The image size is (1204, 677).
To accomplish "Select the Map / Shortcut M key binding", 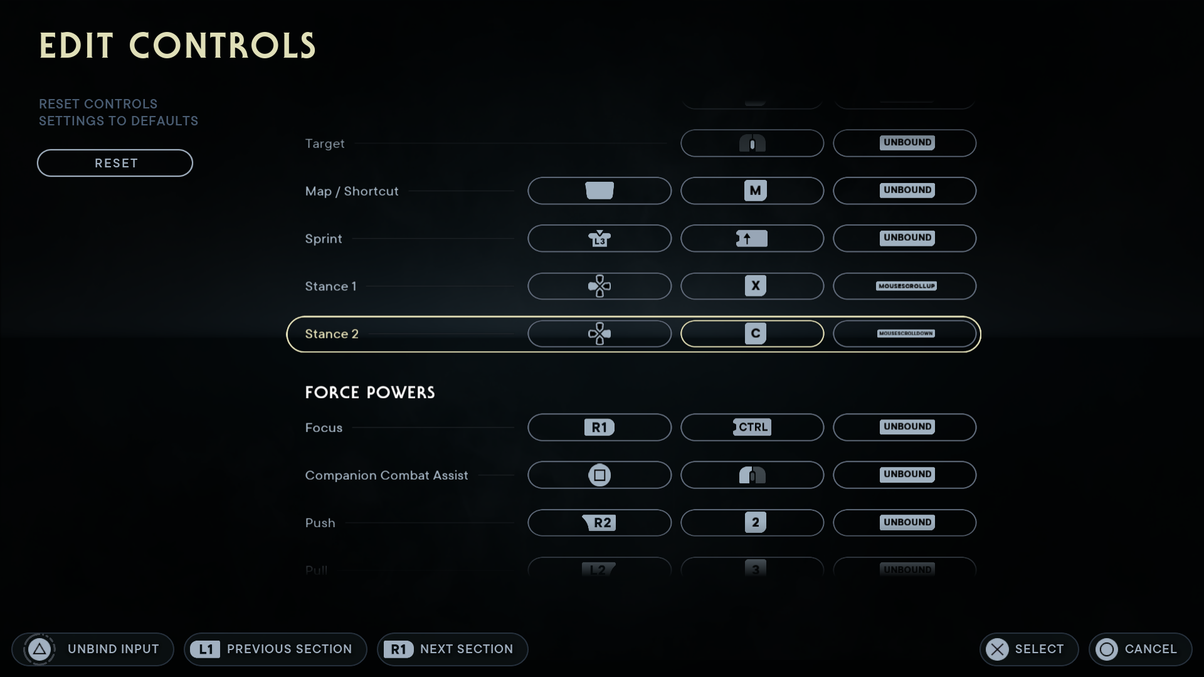I will [752, 191].
